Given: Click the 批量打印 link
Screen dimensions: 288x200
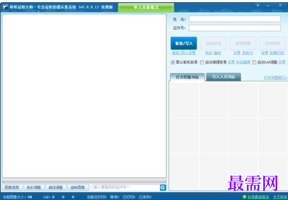Looking at the screenshot, I should tap(277, 53).
